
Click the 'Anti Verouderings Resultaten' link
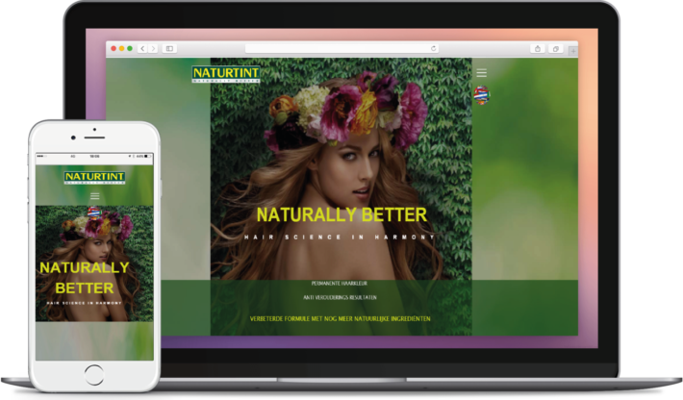pos(340,298)
